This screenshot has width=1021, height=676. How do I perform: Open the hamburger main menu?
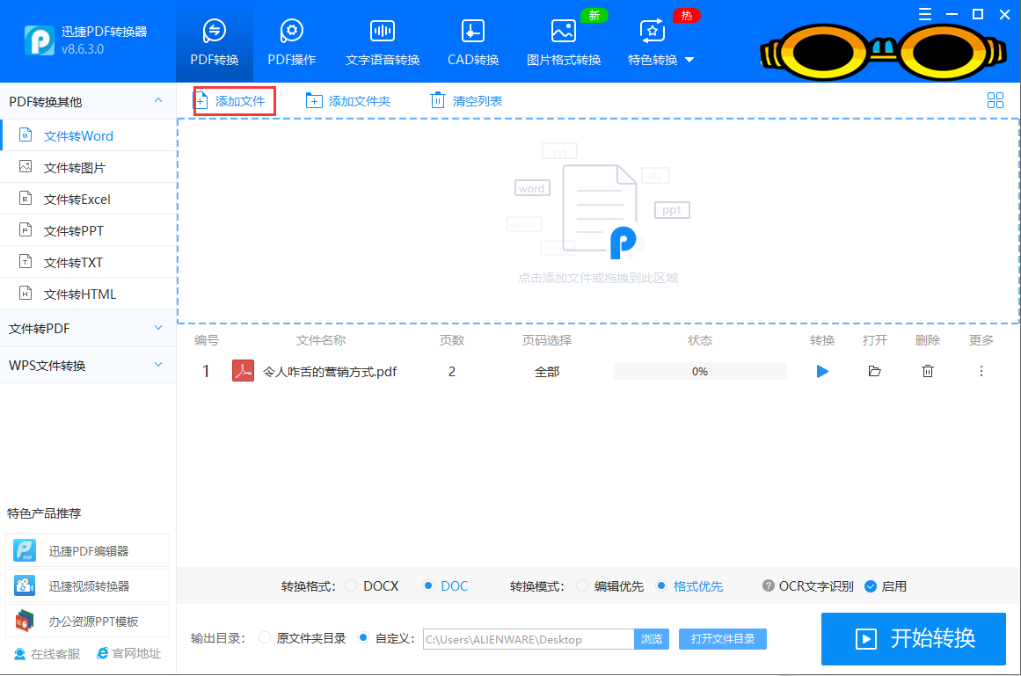(924, 14)
